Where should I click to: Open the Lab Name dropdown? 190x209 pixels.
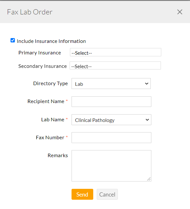111,120
